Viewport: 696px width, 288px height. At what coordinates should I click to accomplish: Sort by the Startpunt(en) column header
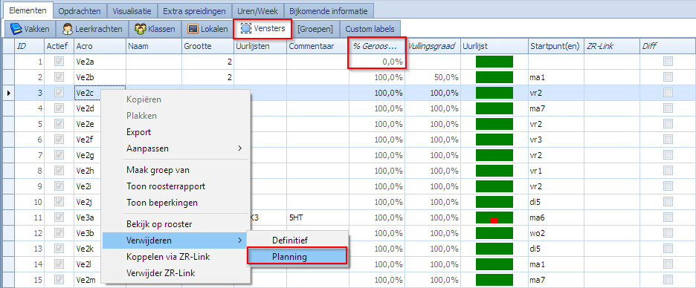pyautogui.click(x=555, y=45)
